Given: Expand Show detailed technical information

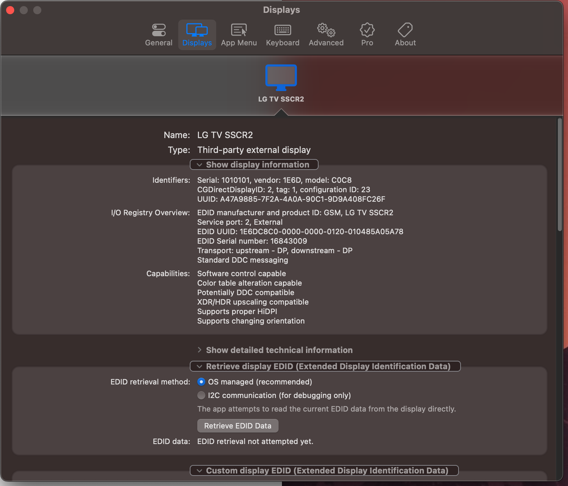Looking at the screenshot, I should [x=275, y=350].
